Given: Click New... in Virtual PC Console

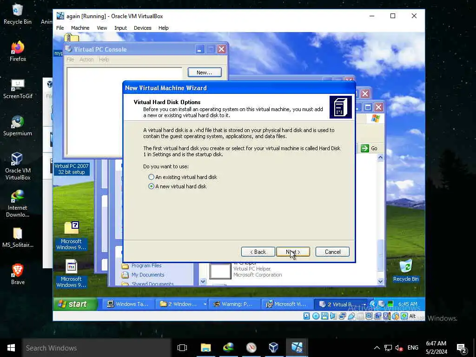Looking at the screenshot, I should click(x=205, y=72).
